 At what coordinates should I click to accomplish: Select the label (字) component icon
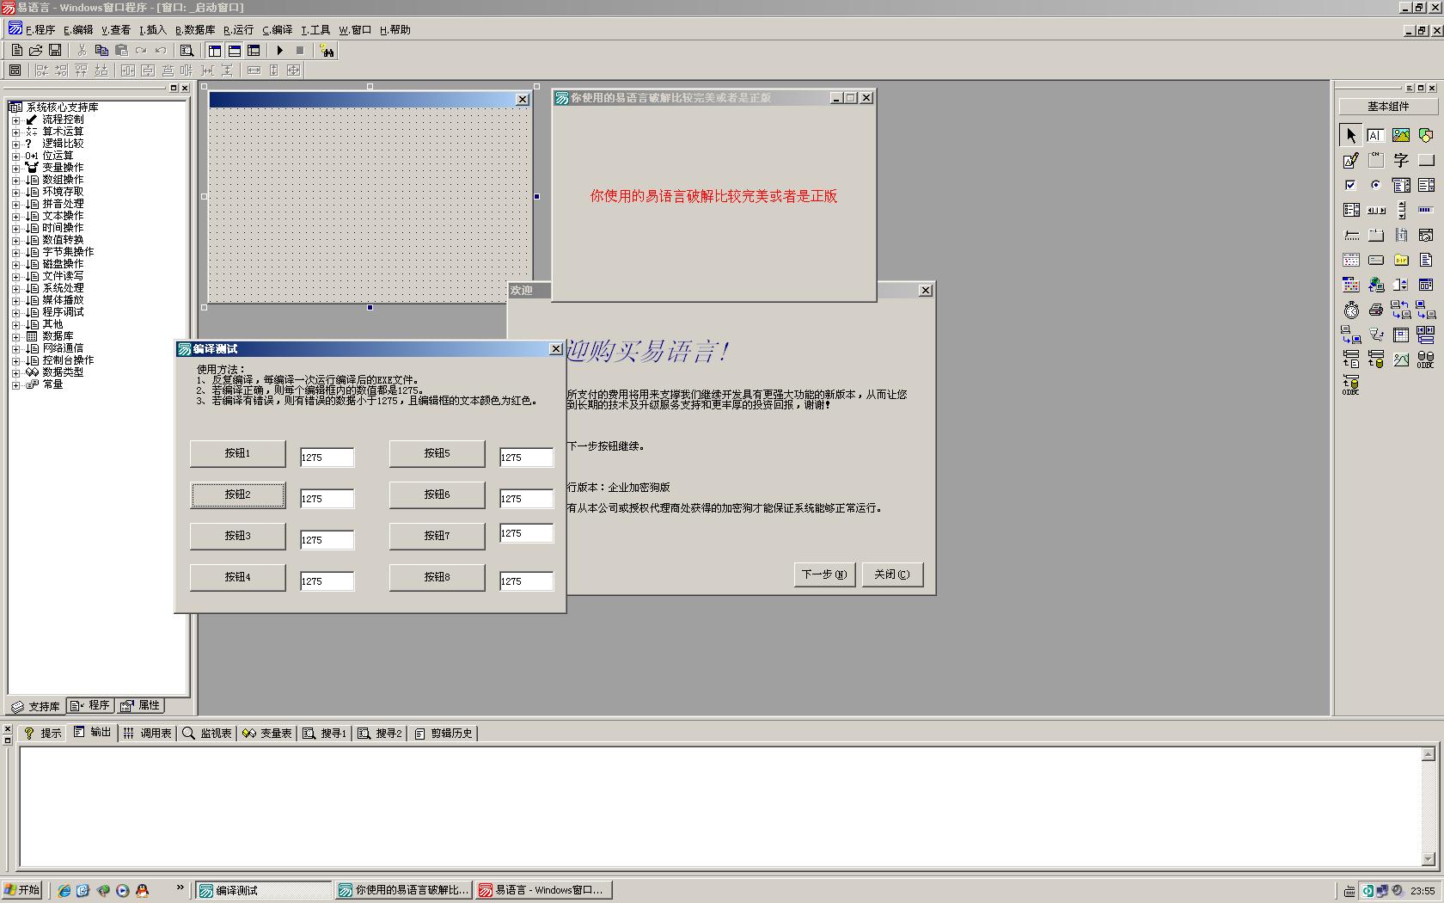[1401, 160]
